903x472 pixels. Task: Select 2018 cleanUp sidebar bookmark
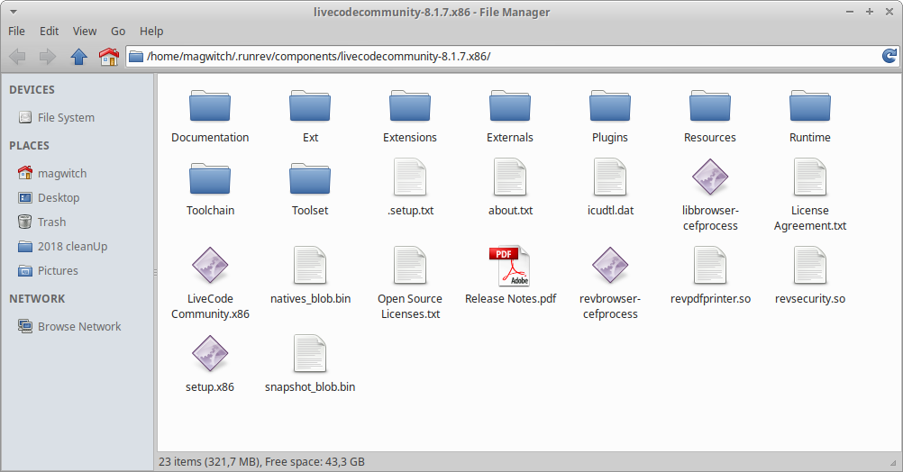(x=72, y=247)
